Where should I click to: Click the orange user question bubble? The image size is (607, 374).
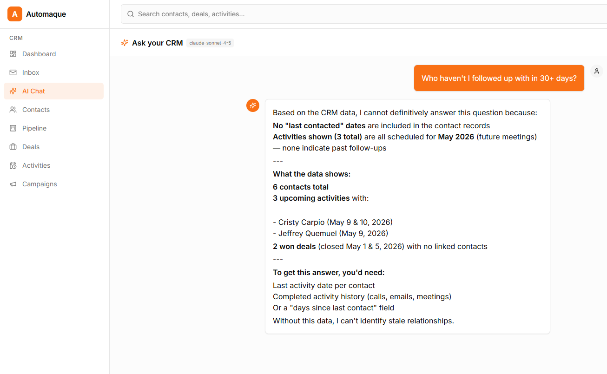tap(499, 78)
